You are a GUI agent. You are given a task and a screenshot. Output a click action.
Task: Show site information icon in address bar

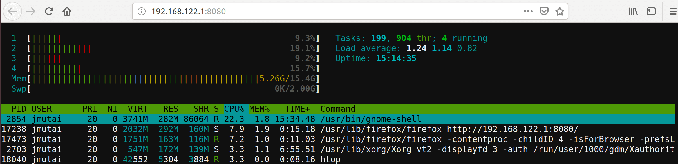pyautogui.click(x=142, y=11)
